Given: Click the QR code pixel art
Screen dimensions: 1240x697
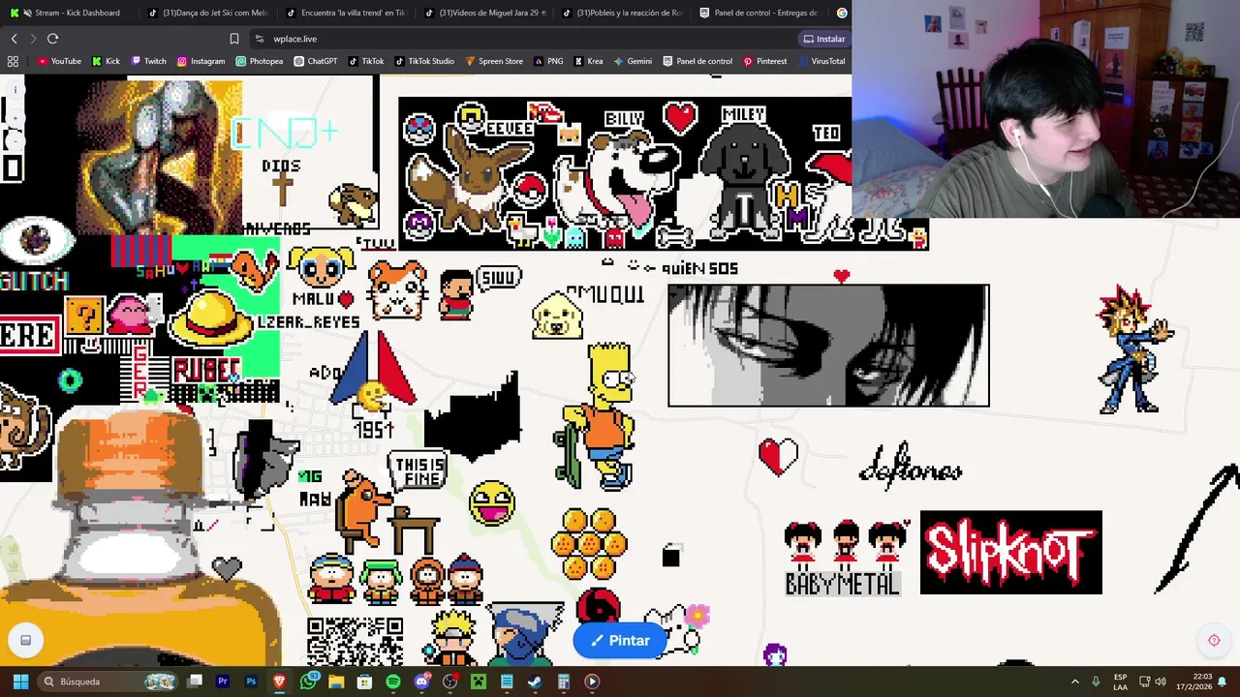Looking at the screenshot, I should (x=355, y=641).
